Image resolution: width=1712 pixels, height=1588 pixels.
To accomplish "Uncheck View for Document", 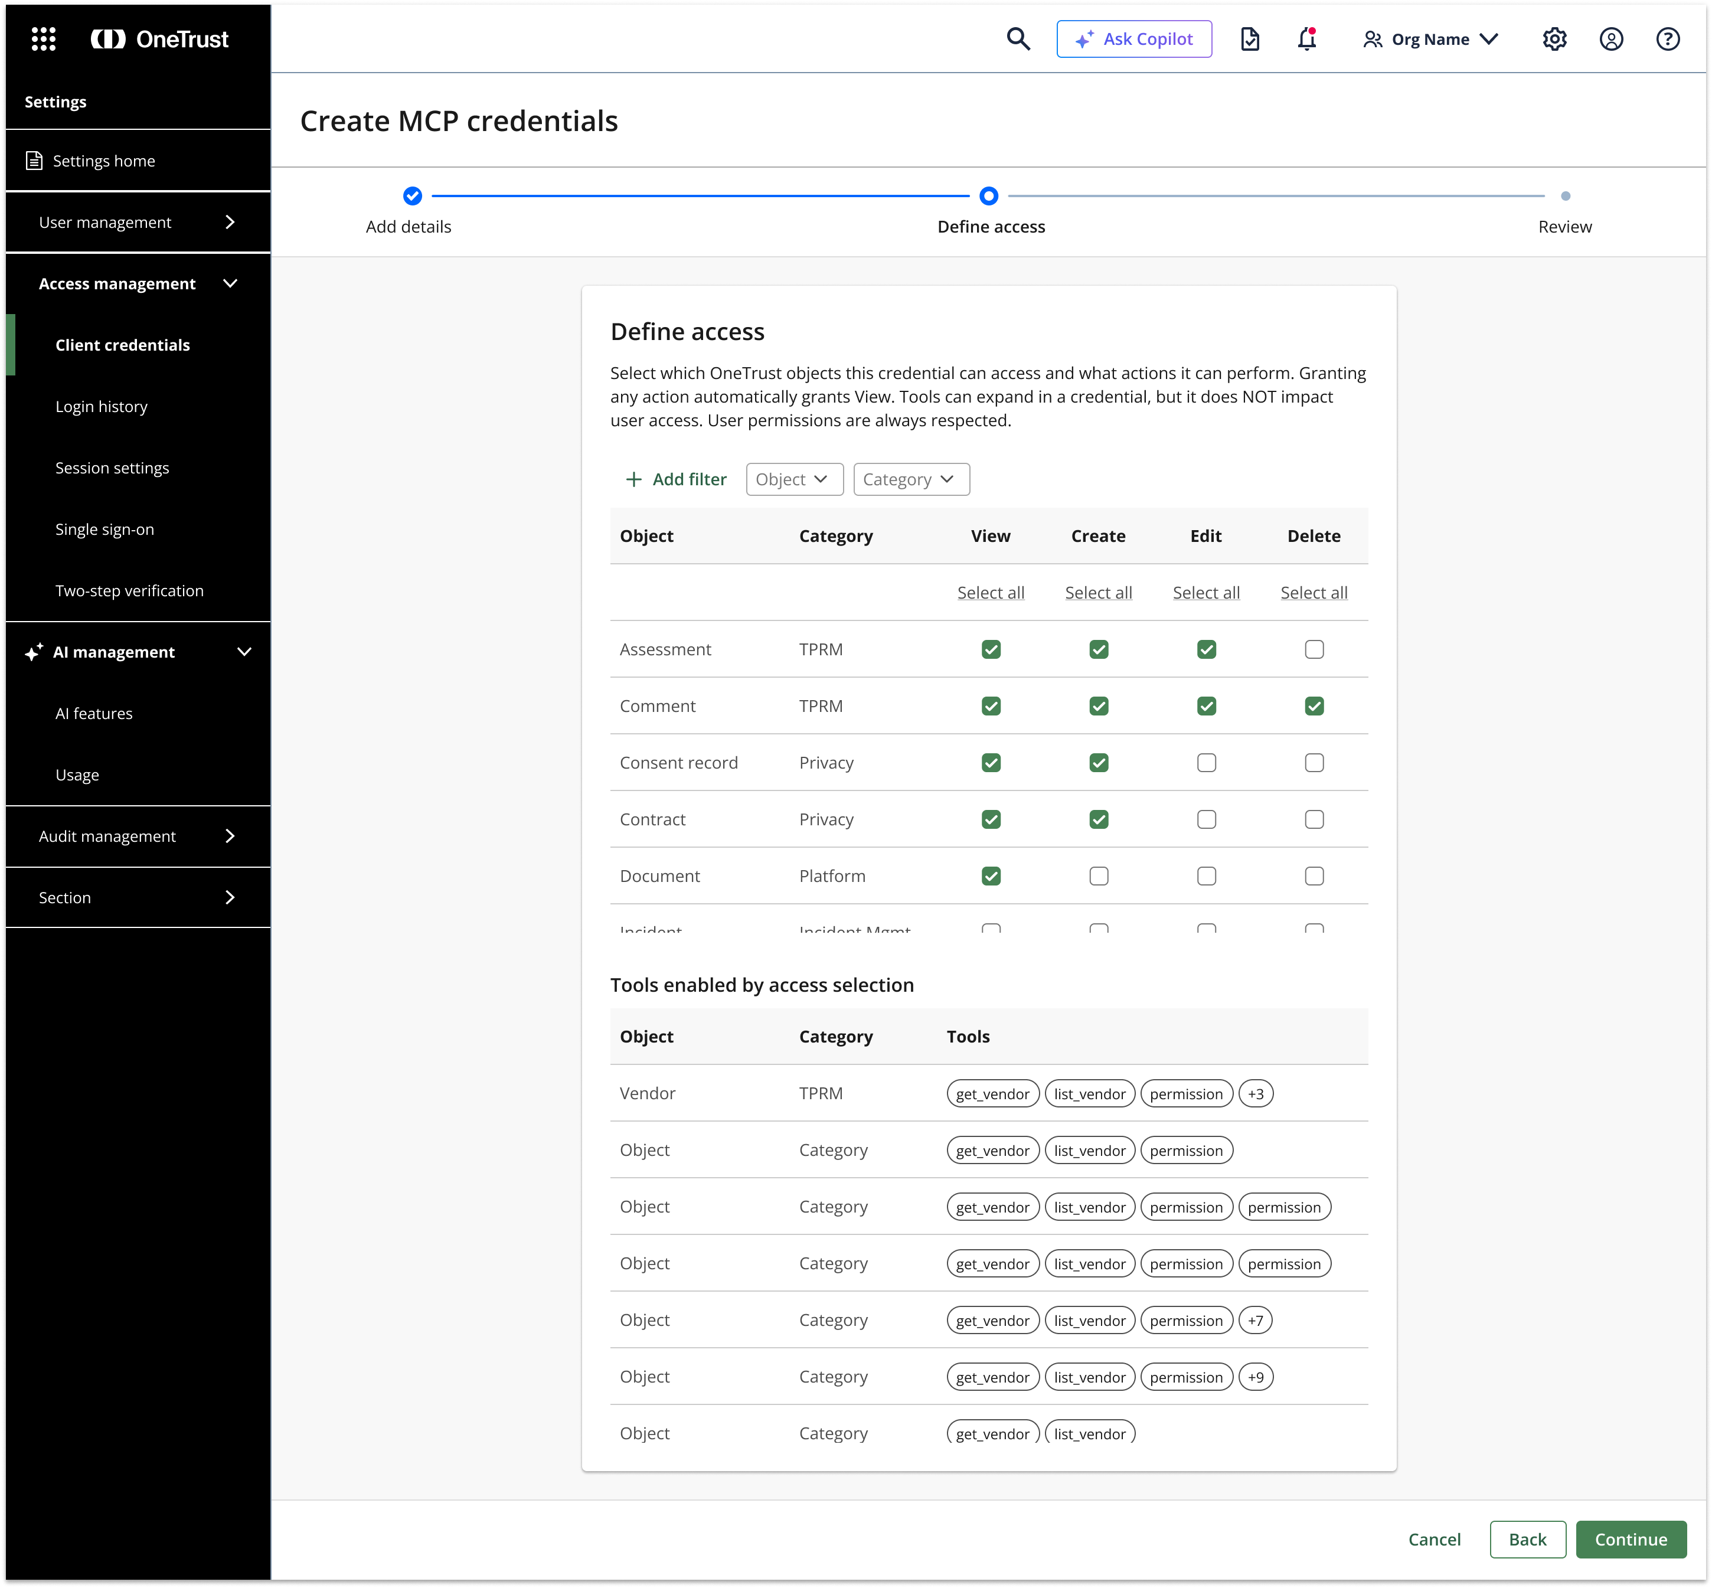I will point(991,877).
